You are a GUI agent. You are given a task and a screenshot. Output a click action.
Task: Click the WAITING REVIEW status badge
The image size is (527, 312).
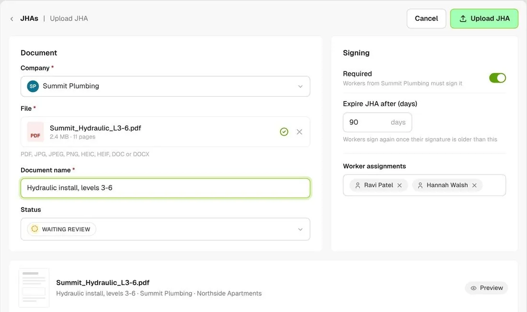(x=61, y=229)
